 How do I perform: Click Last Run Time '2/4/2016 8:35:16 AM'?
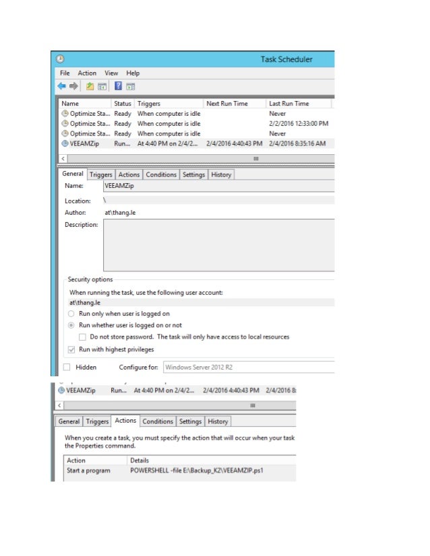(x=297, y=143)
